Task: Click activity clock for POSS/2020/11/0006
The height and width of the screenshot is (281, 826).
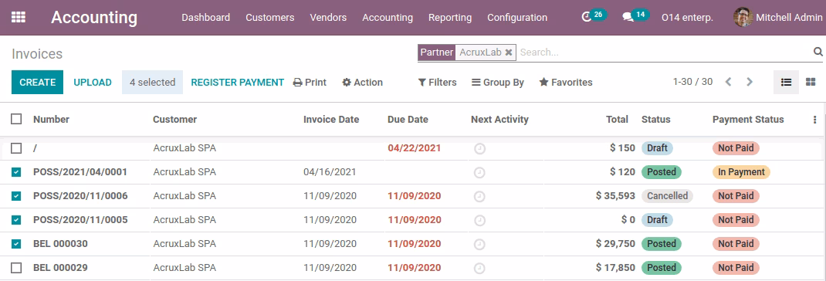Action: [479, 197]
